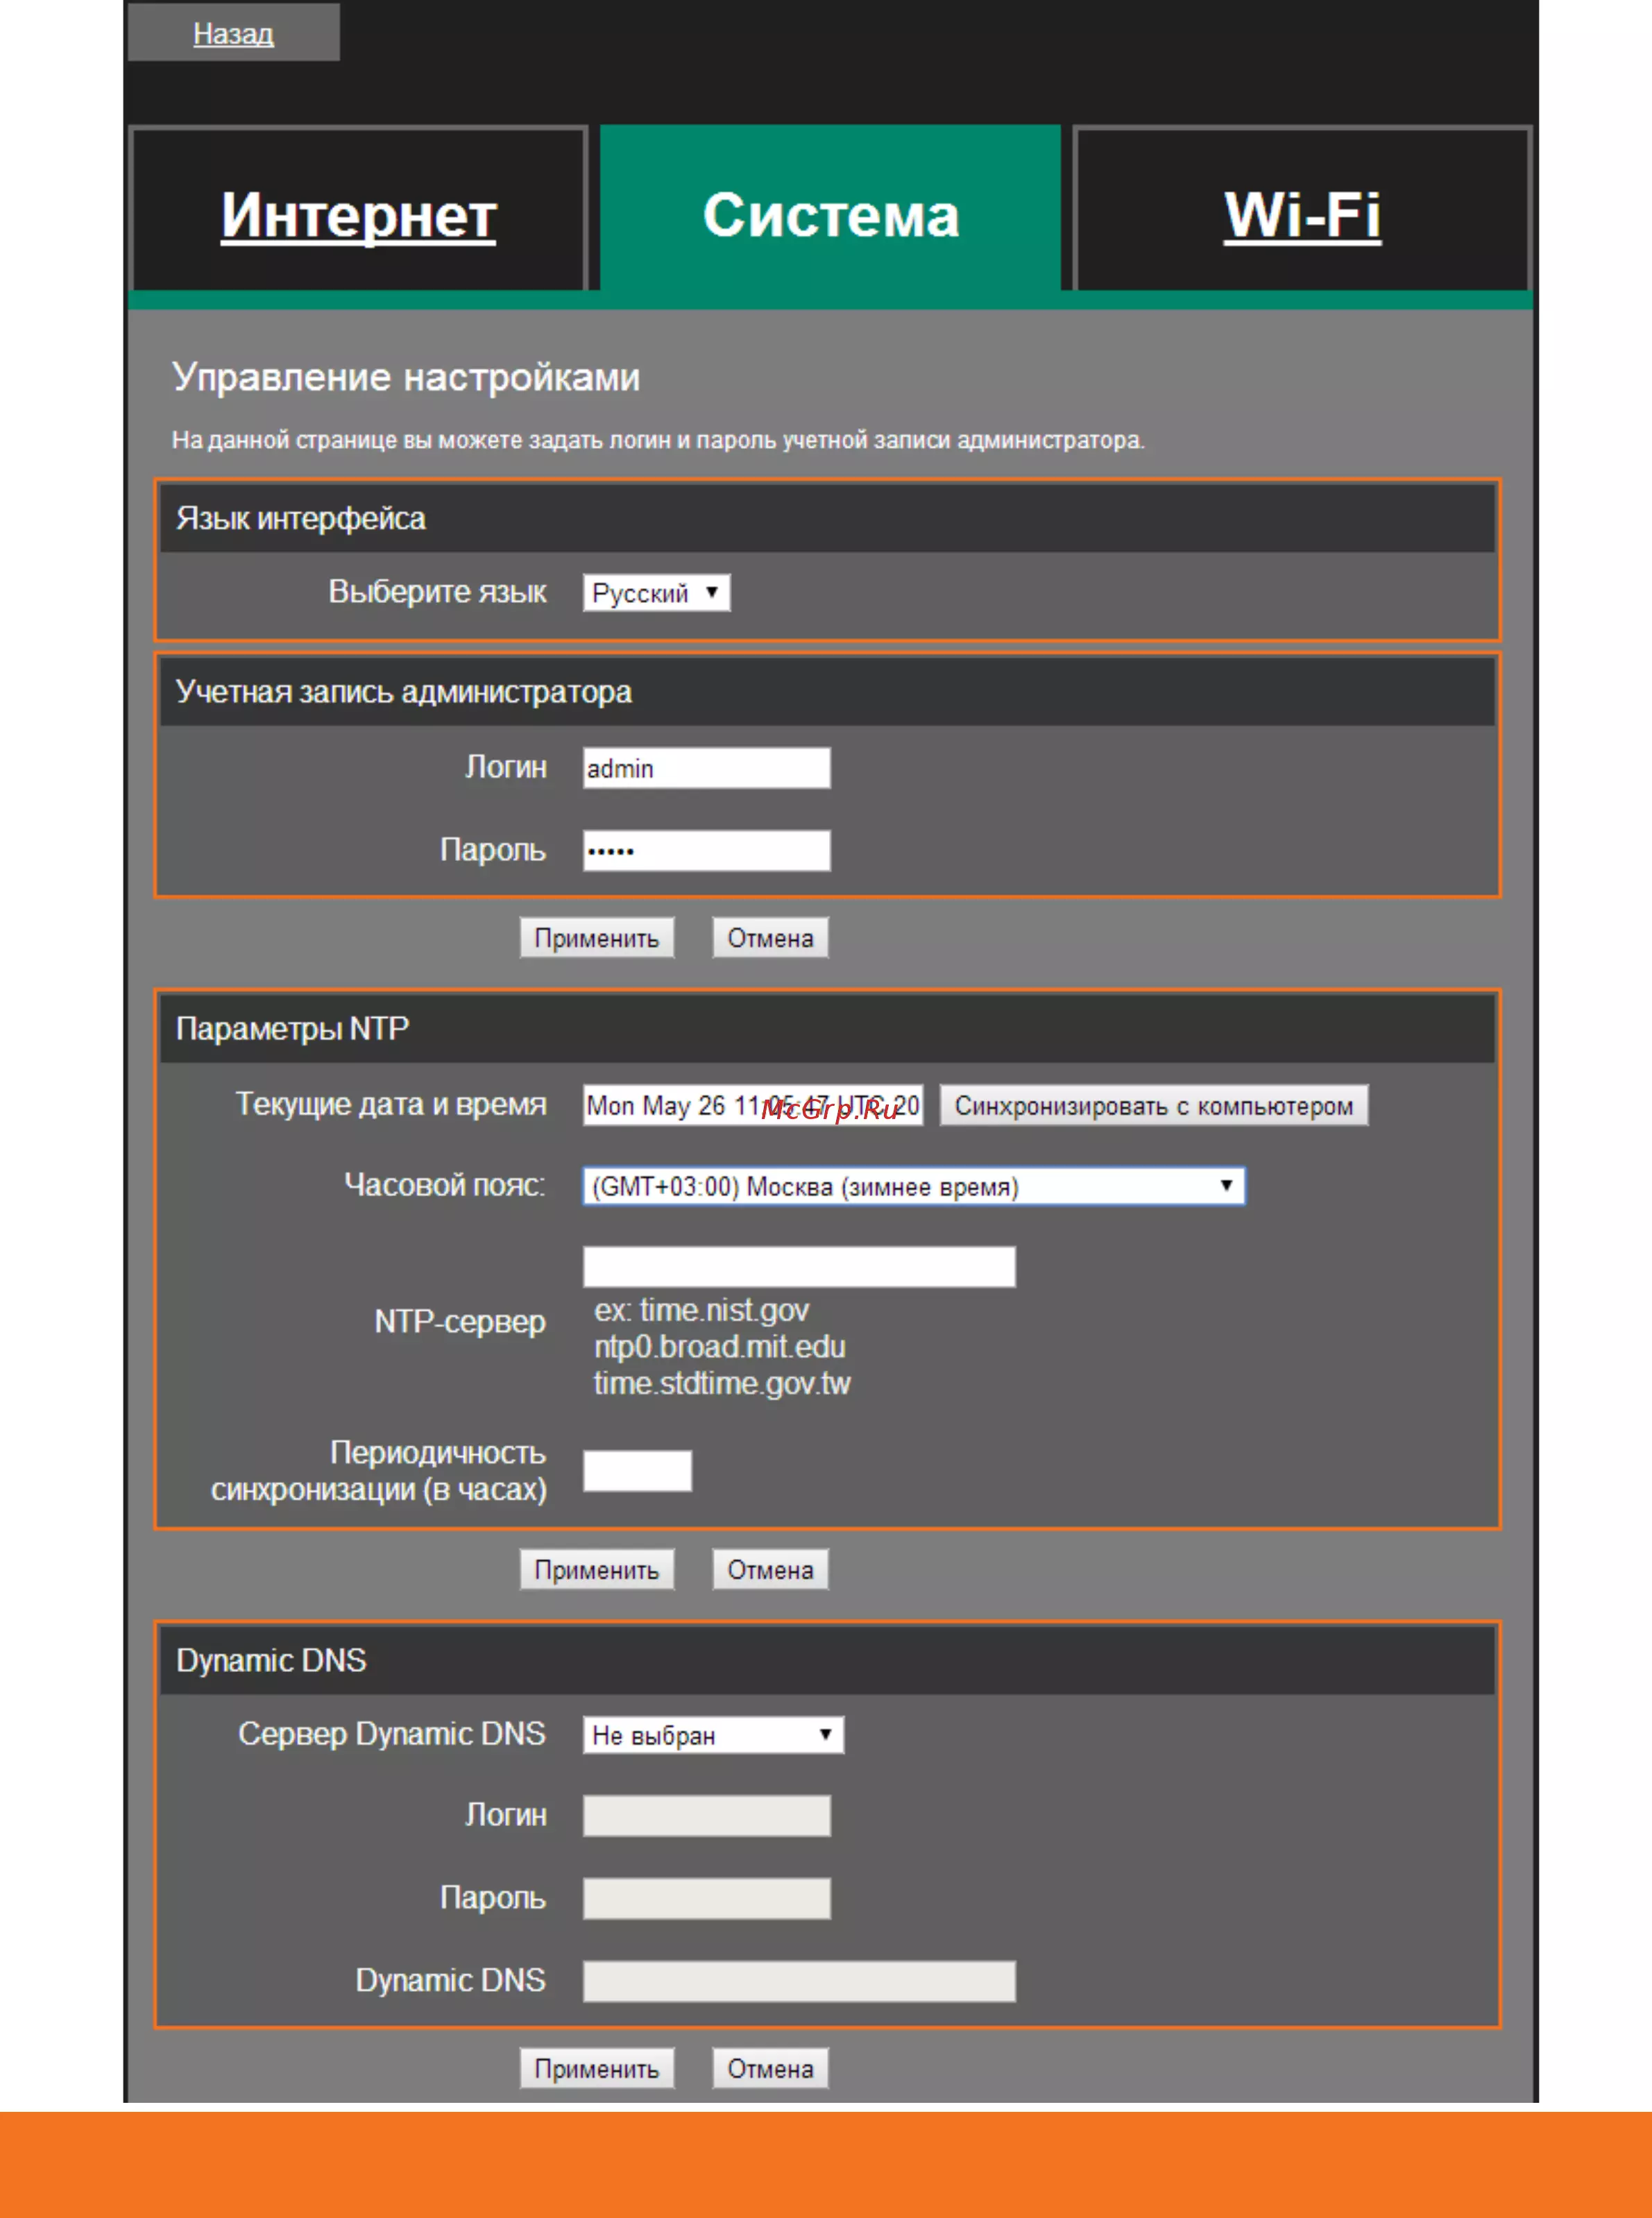Apply the NTP parameters

tap(596, 1570)
